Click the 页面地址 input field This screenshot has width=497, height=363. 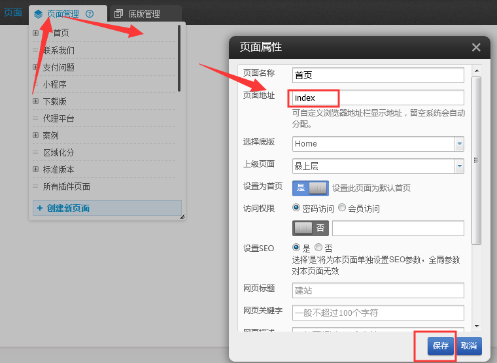(x=378, y=97)
